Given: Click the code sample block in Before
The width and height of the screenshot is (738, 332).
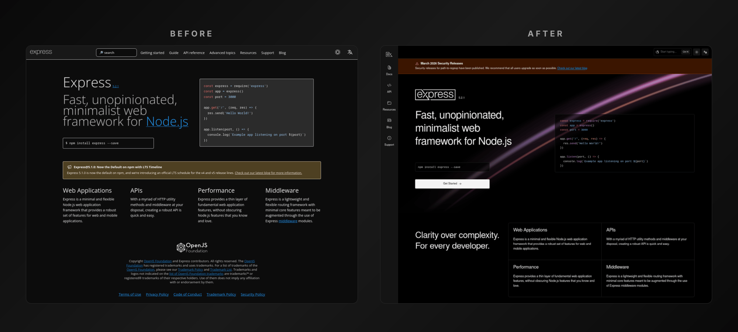Looking at the screenshot, I should pyautogui.click(x=256, y=113).
